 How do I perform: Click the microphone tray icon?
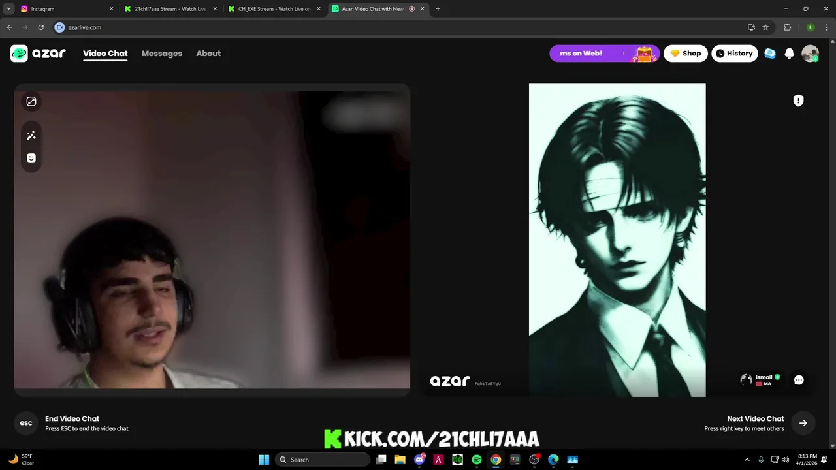(x=761, y=460)
